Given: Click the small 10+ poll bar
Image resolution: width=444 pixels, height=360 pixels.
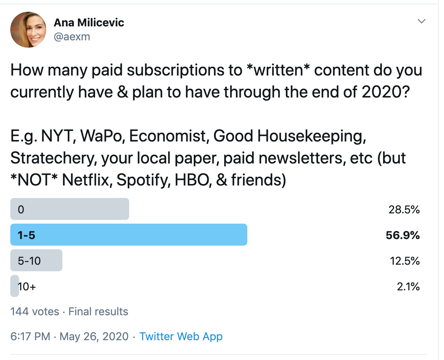Looking at the screenshot, I should coord(14,286).
